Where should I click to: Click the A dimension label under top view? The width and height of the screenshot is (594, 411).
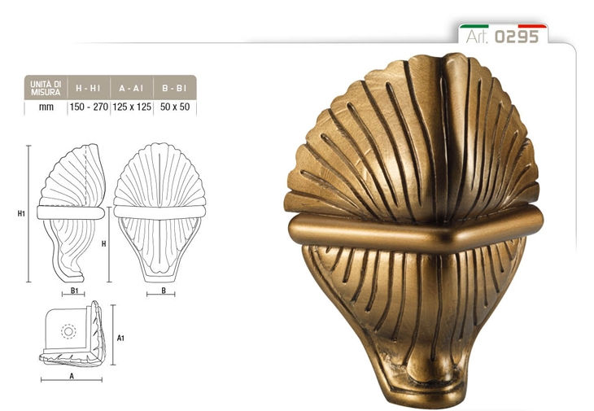[x=72, y=376]
